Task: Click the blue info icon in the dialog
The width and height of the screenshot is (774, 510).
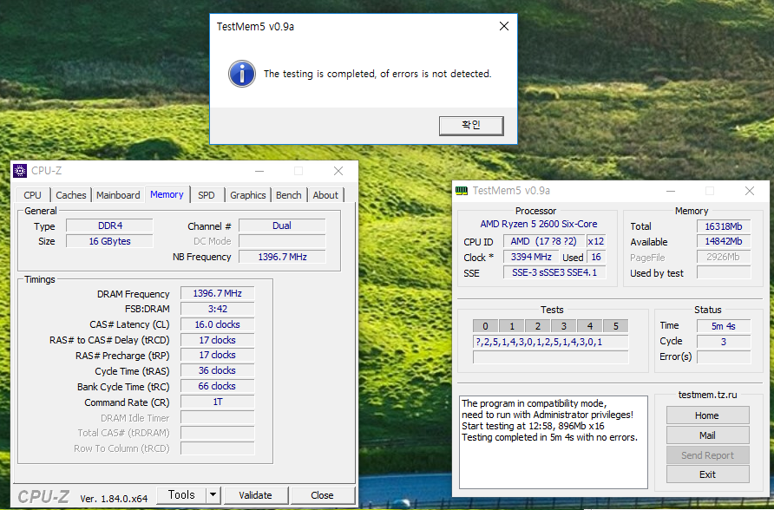Action: click(242, 74)
